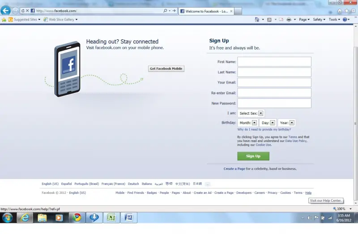The image size is (358, 234).
Task: Click the Home icon at top right
Action: tap(340, 11)
